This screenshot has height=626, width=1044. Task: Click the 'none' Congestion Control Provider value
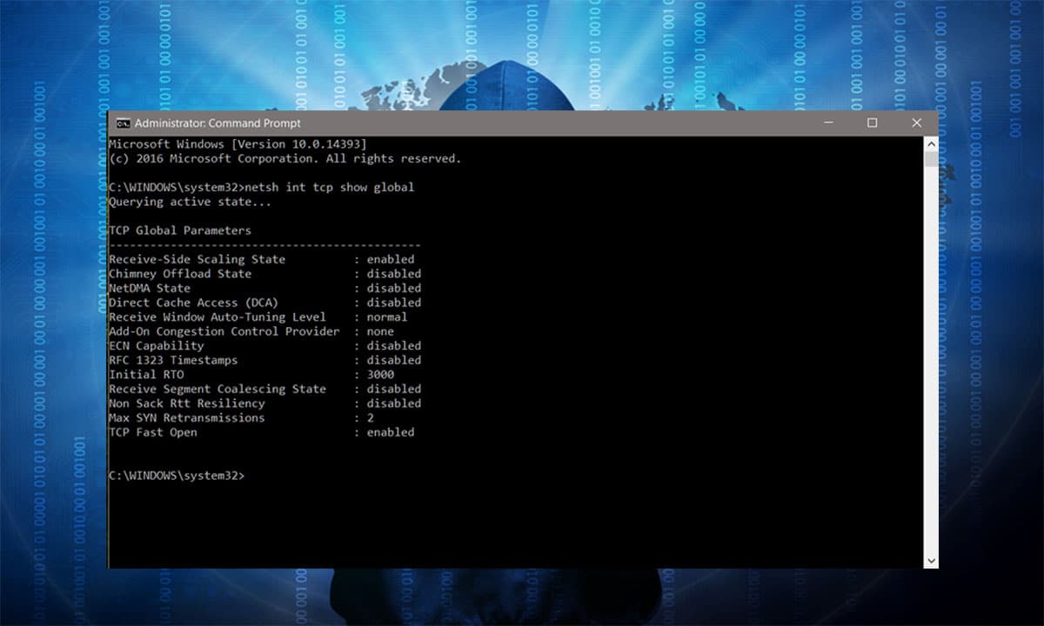pos(380,331)
